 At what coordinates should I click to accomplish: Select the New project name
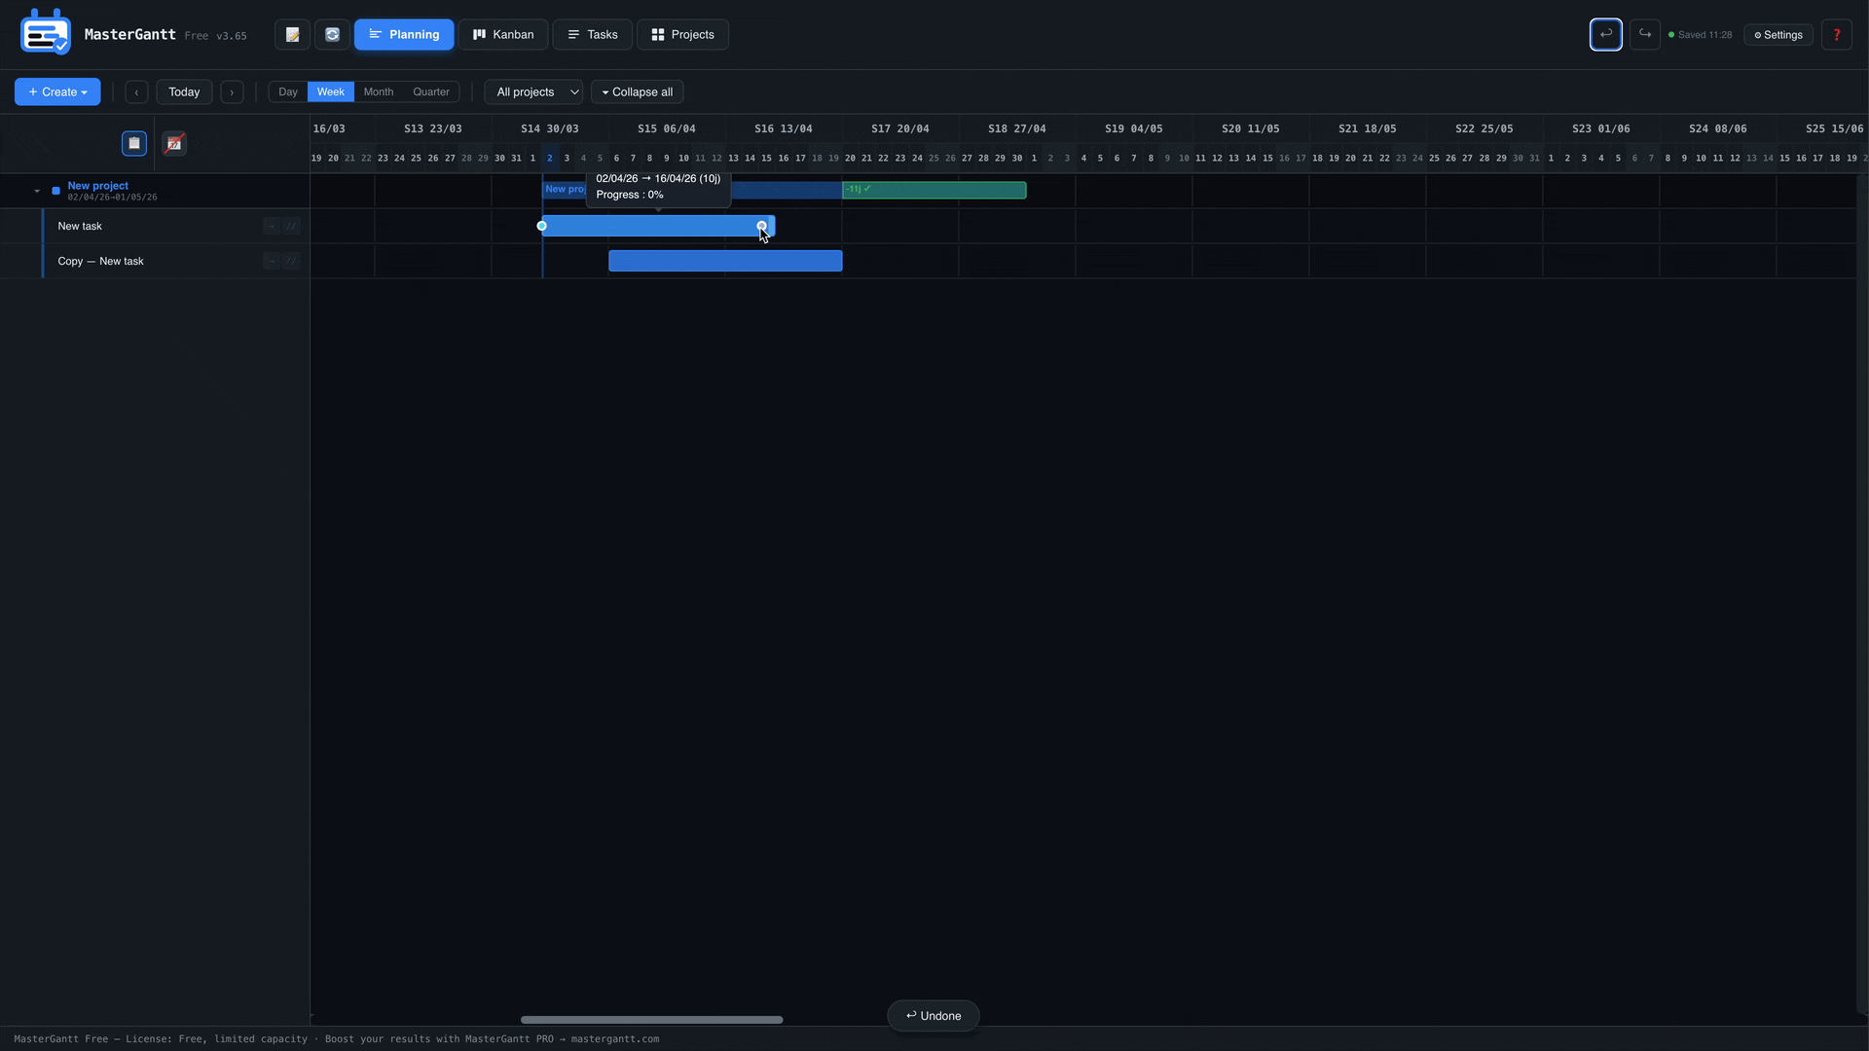pos(97,186)
